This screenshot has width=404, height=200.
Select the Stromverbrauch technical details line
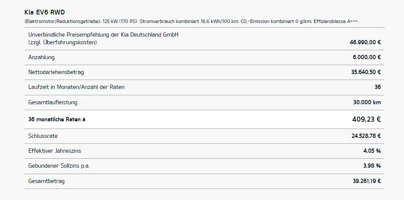click(192, 21)
